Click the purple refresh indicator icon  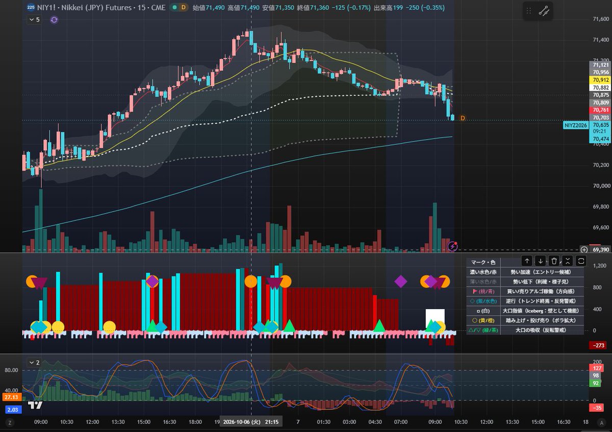click(x=54, y=20)
